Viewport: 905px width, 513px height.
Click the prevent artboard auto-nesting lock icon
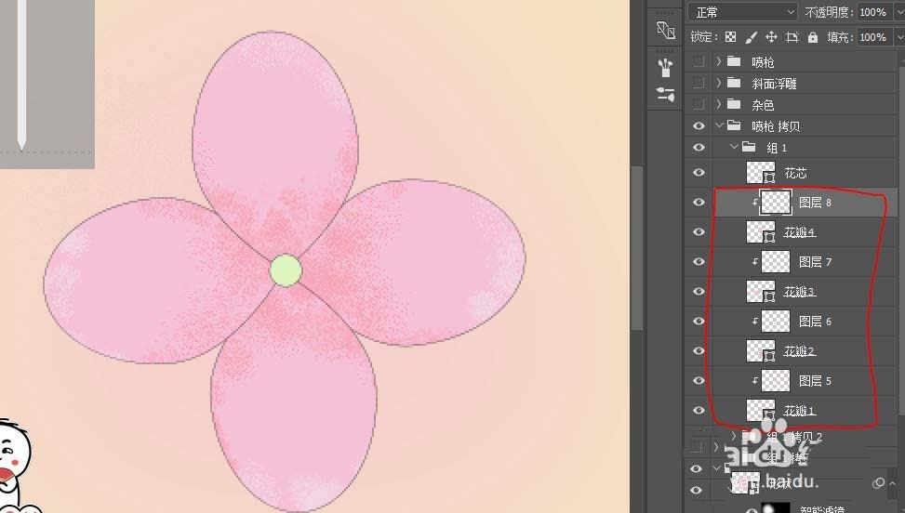(792, 37)
